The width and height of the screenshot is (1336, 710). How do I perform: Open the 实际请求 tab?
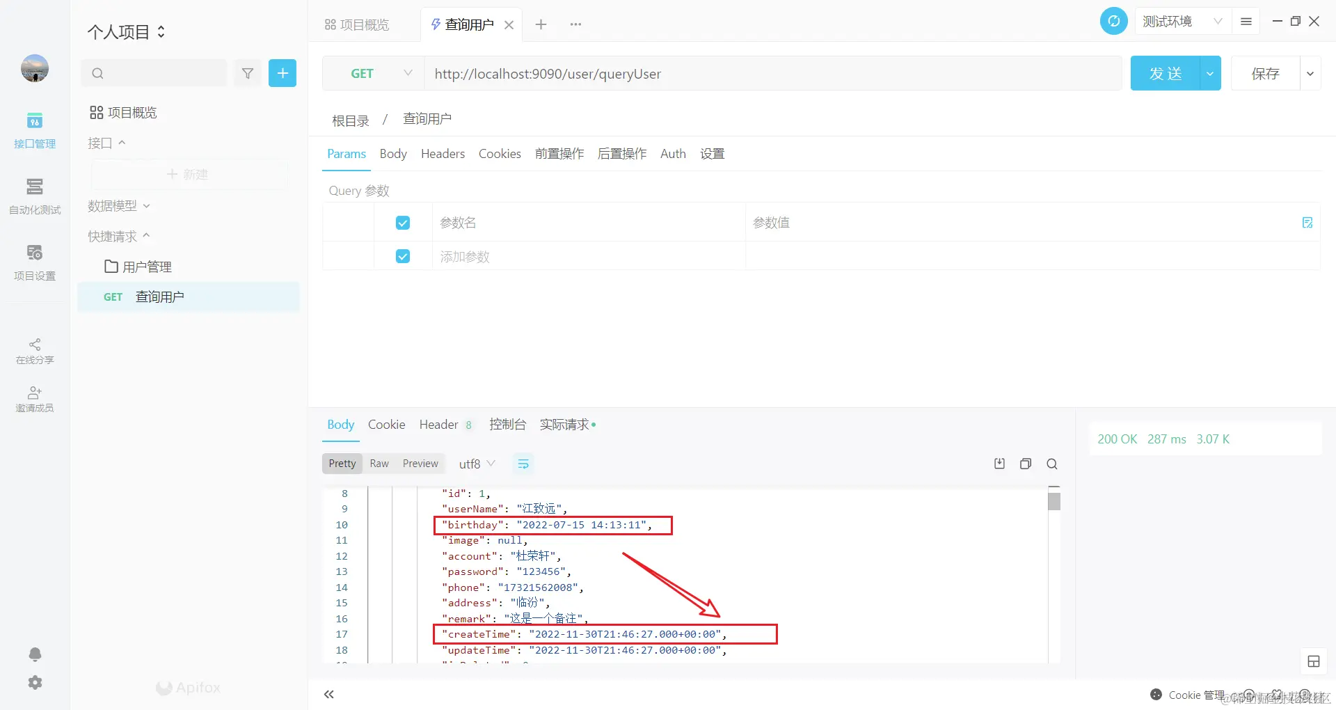click(x=567, y=425)
